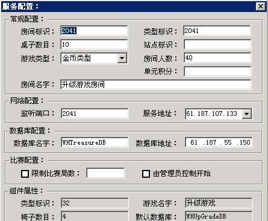Click the 游戏类型 label text

[x=37, y=59]
